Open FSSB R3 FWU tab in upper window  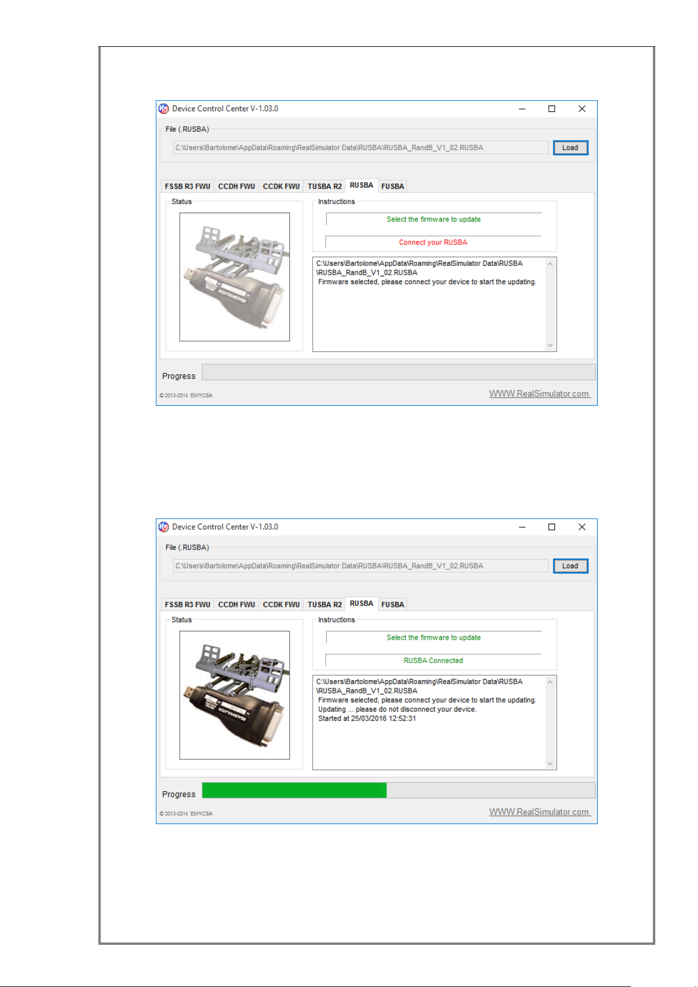[x=187, y=186]
